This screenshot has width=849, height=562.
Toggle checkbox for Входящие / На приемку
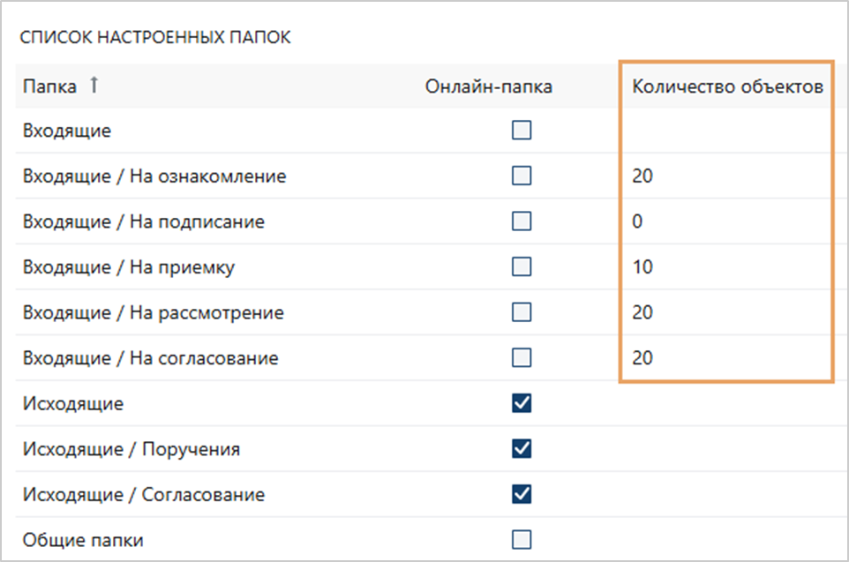[522, 266]
